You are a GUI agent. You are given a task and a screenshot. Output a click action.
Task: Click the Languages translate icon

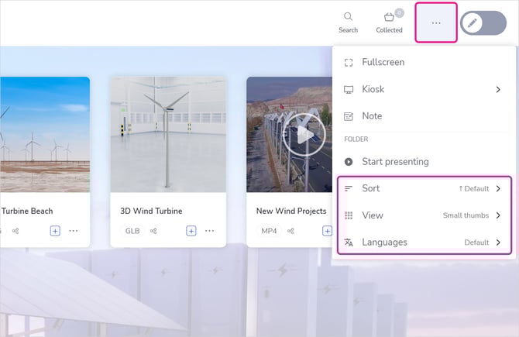349,242
